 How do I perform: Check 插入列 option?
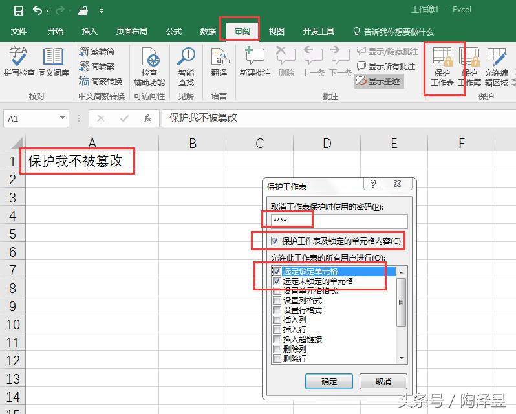pyautogui.click(x=277, y=320)
